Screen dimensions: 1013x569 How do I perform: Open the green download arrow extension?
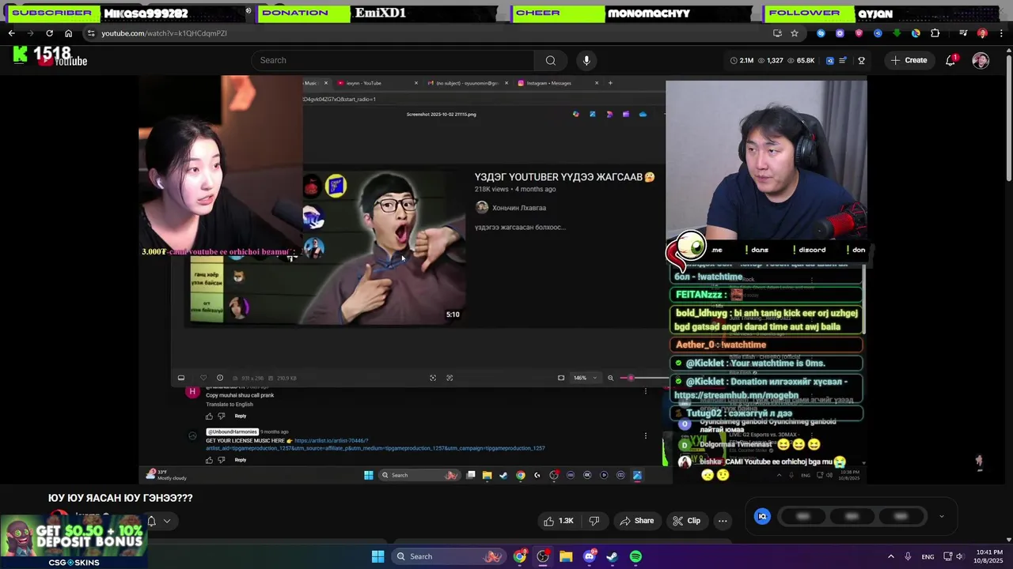point(897,33)
